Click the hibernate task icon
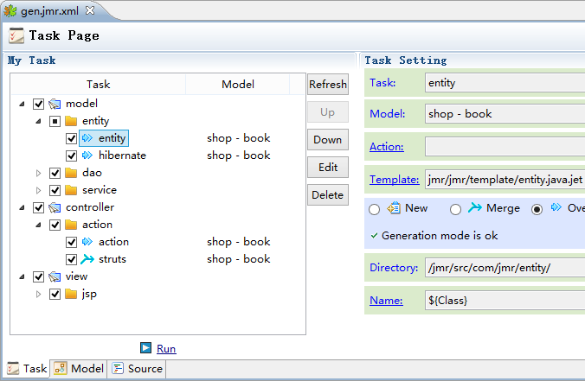The height and width of the screenshot is (381, 585). (87, 155)
